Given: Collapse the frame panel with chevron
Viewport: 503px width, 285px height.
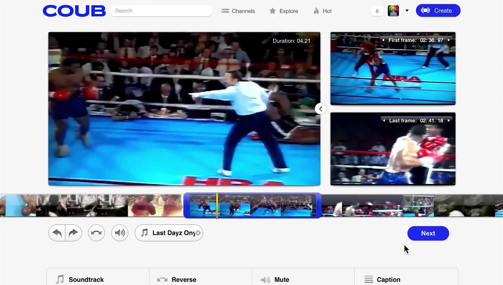Looking at the screenshot, I should click(321, 109).
